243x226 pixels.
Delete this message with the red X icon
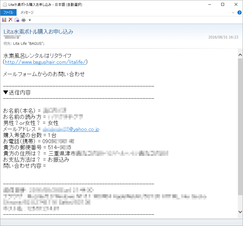click(10, 20)
